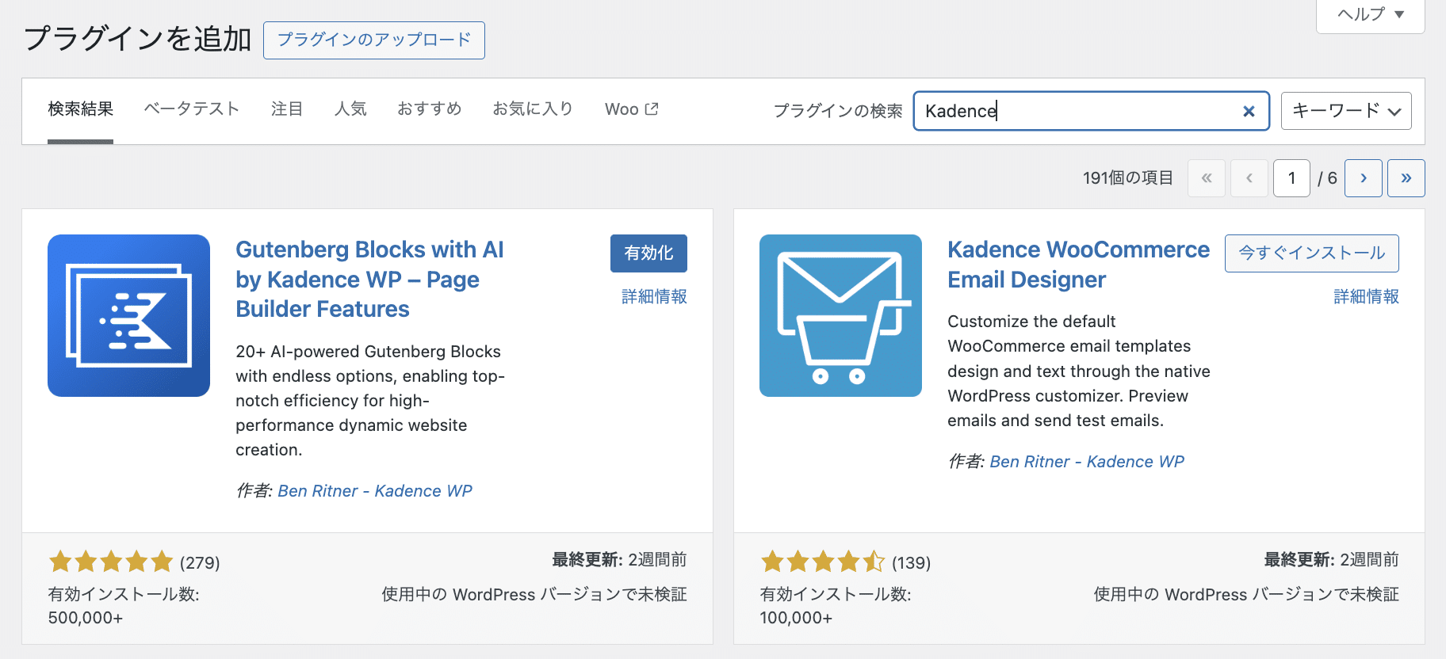This screenshot has height=659, width=1446.
Task: Clear the plugin search field with X
Action: (x=1249, y=112)
